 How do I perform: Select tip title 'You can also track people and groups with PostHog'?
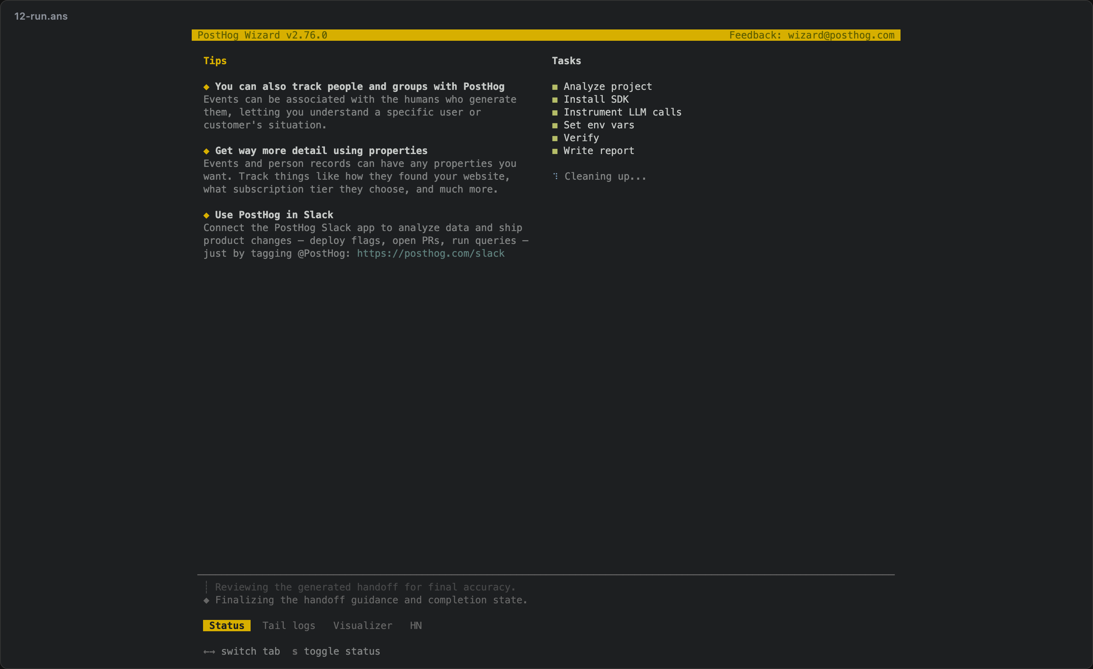[x=360, y=86]
